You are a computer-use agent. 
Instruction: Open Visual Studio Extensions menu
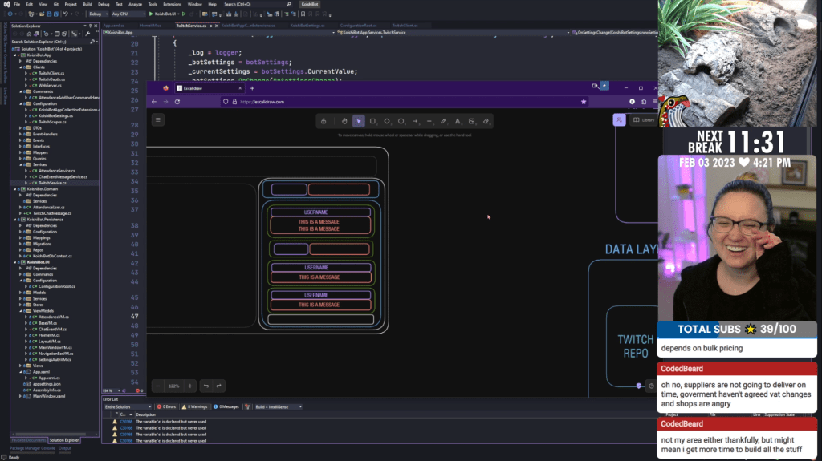click(172, 4)
